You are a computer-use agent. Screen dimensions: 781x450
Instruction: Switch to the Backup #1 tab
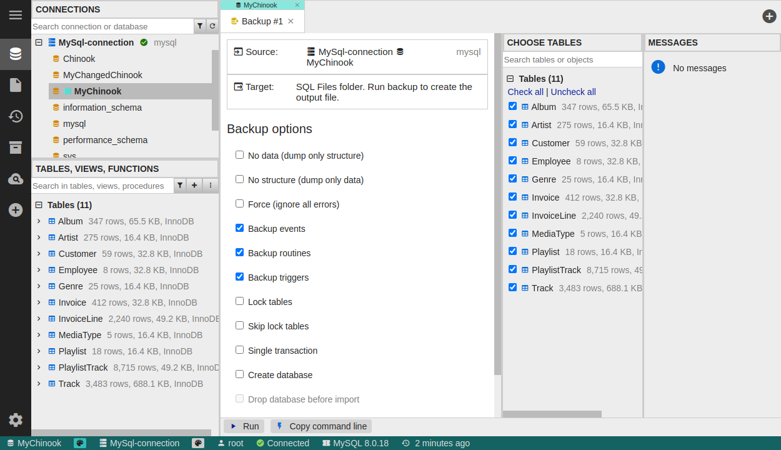[x=262, y=21]
